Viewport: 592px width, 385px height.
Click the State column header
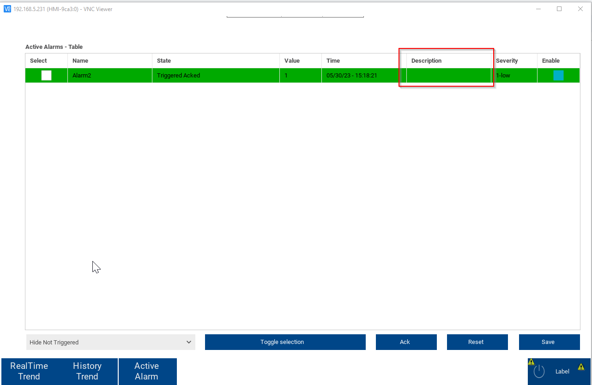click(x=216, y=61)
